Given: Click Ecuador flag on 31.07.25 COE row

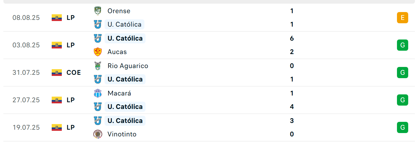Looking at the screenshot, I should [57, 73].
